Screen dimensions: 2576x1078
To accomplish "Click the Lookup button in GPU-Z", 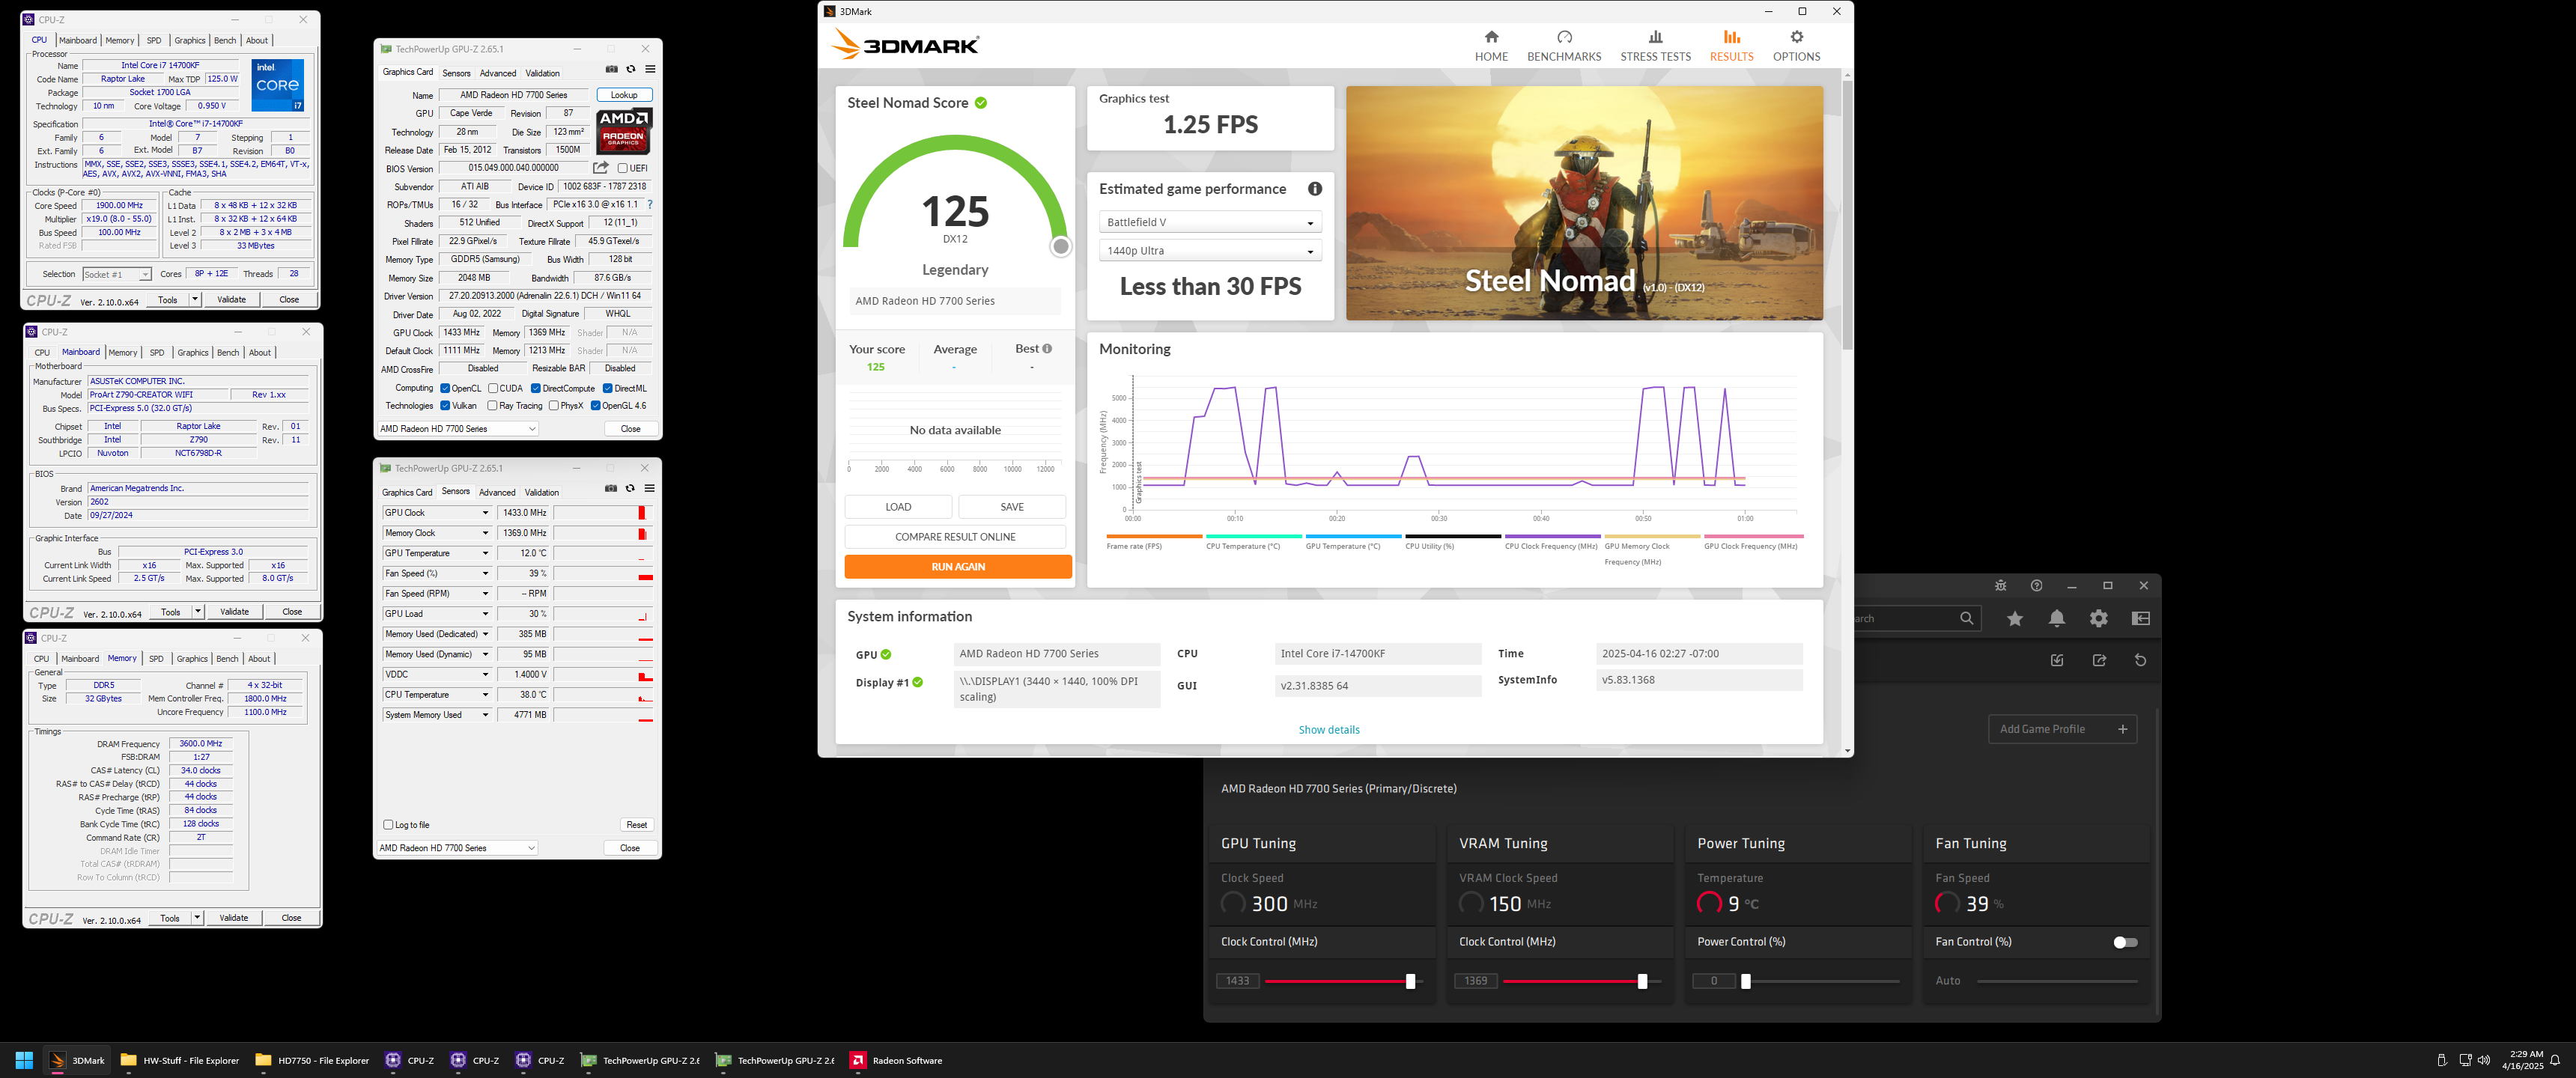I will (624, 95).
